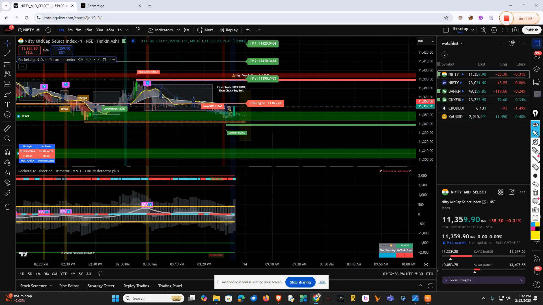Viewport: 543px width, 305px height.
Task: Switch to Strategy Tester tab
Action: coord(101,286)
